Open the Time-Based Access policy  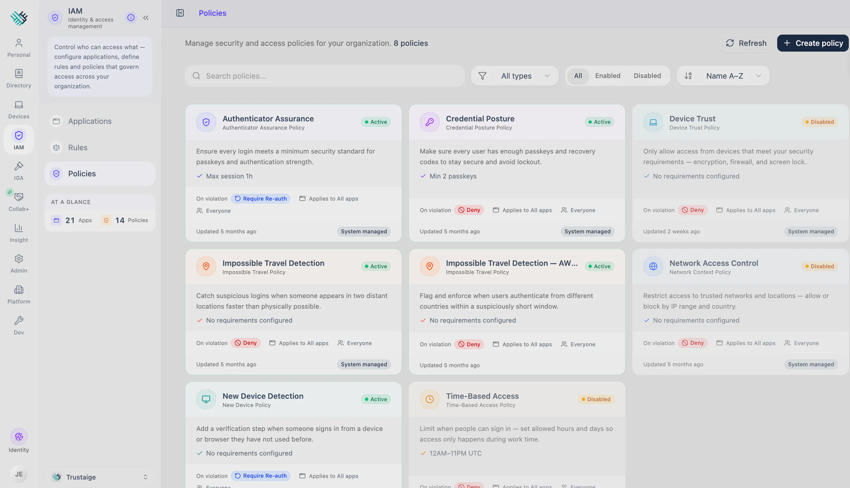(482, 396)
